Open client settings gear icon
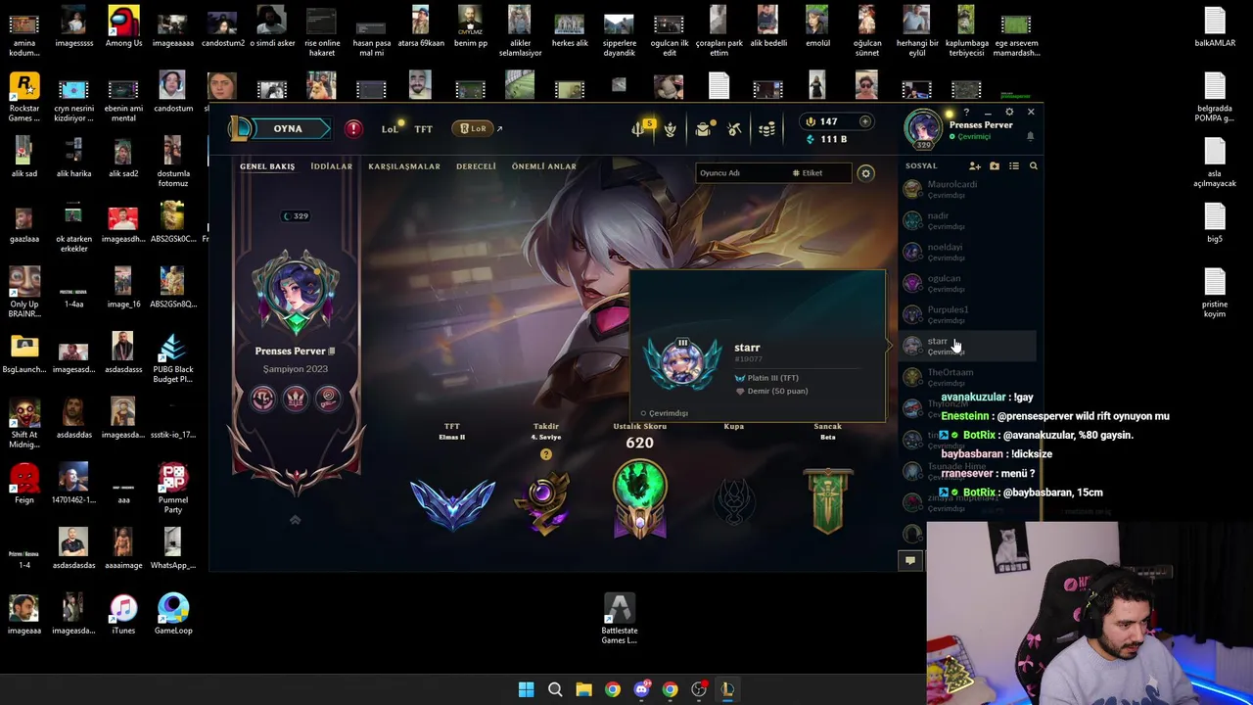The image size is (1253, 705). (x=1009, y=112)
